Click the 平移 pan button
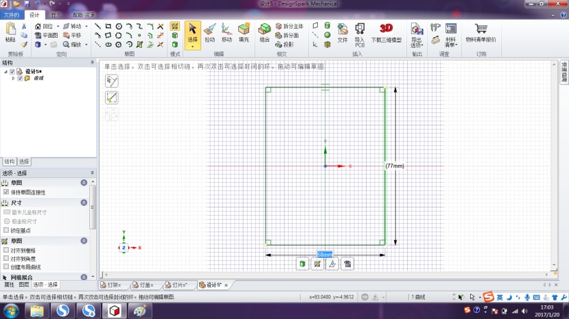Screen dimensions: 569x319 click(x=72, y=36)
